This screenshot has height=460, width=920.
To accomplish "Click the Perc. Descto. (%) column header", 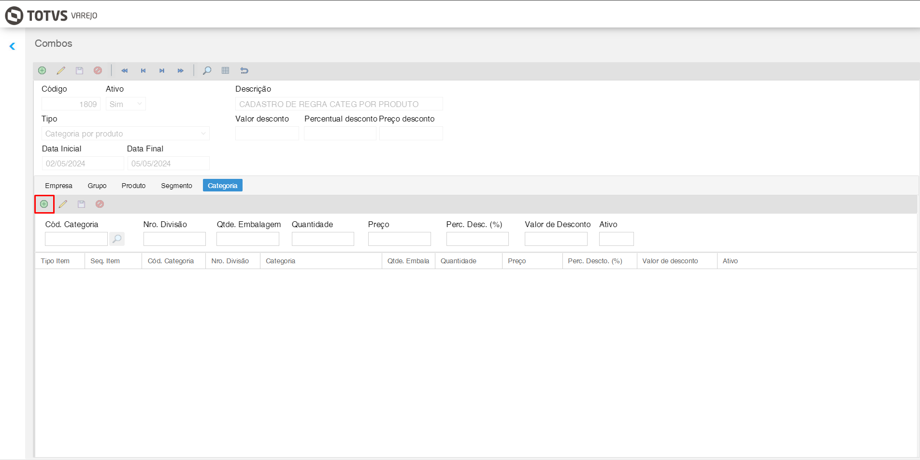I will click(595, 261).
